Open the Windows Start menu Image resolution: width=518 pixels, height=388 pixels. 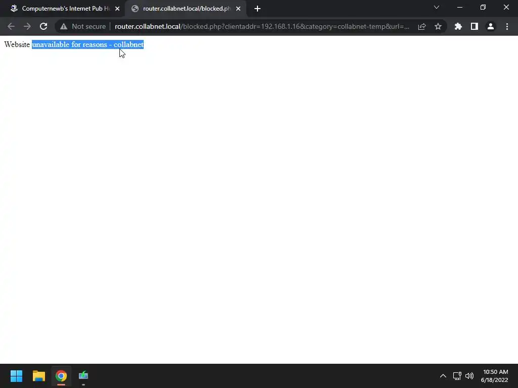pos(17,376)
